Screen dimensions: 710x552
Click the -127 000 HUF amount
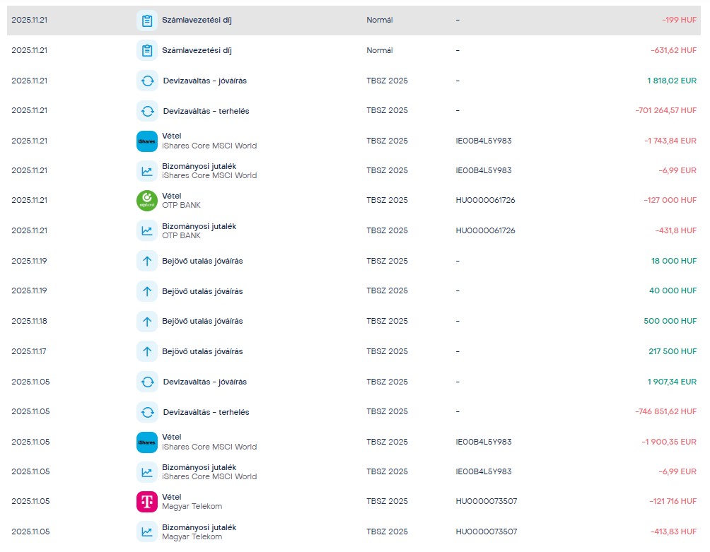670,201
